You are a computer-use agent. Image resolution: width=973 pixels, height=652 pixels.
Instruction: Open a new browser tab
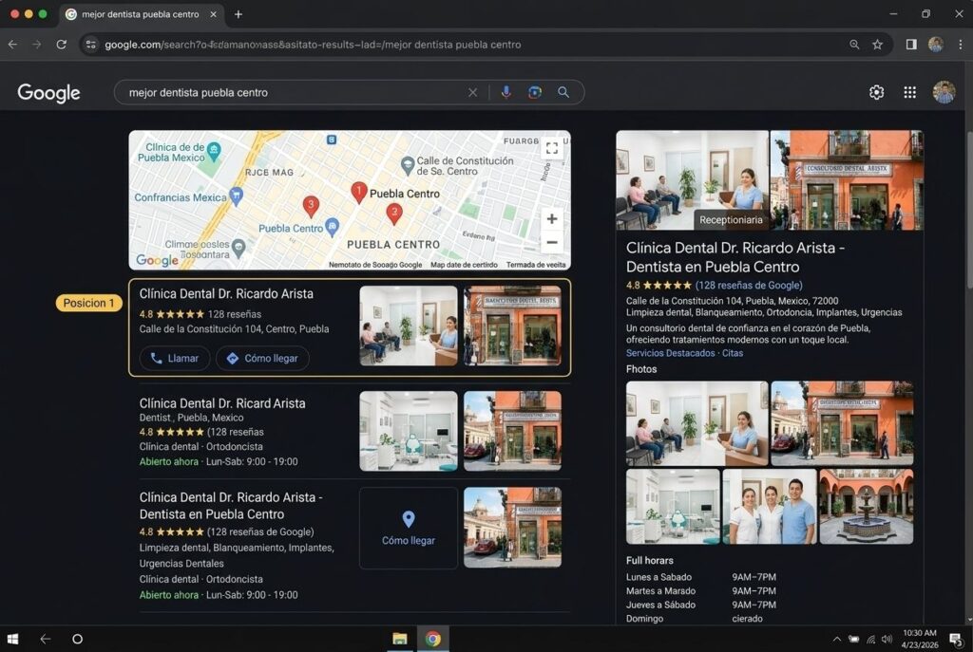(238, 14)
